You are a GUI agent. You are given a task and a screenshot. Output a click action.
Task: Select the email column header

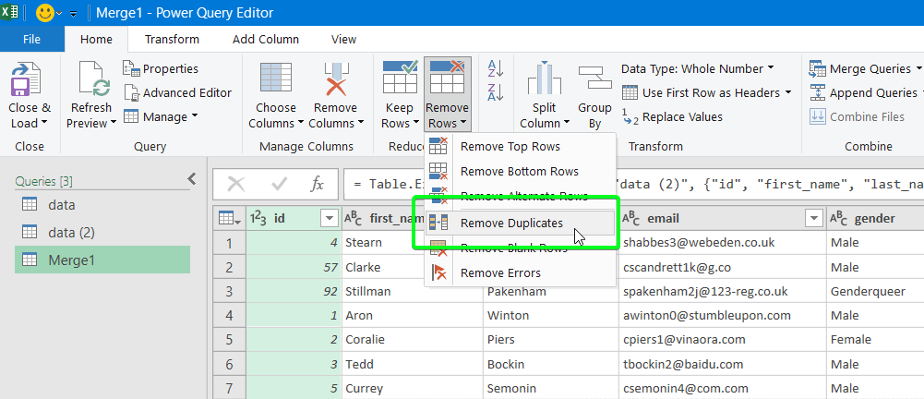pyautogui.click(x=723, y=219)
